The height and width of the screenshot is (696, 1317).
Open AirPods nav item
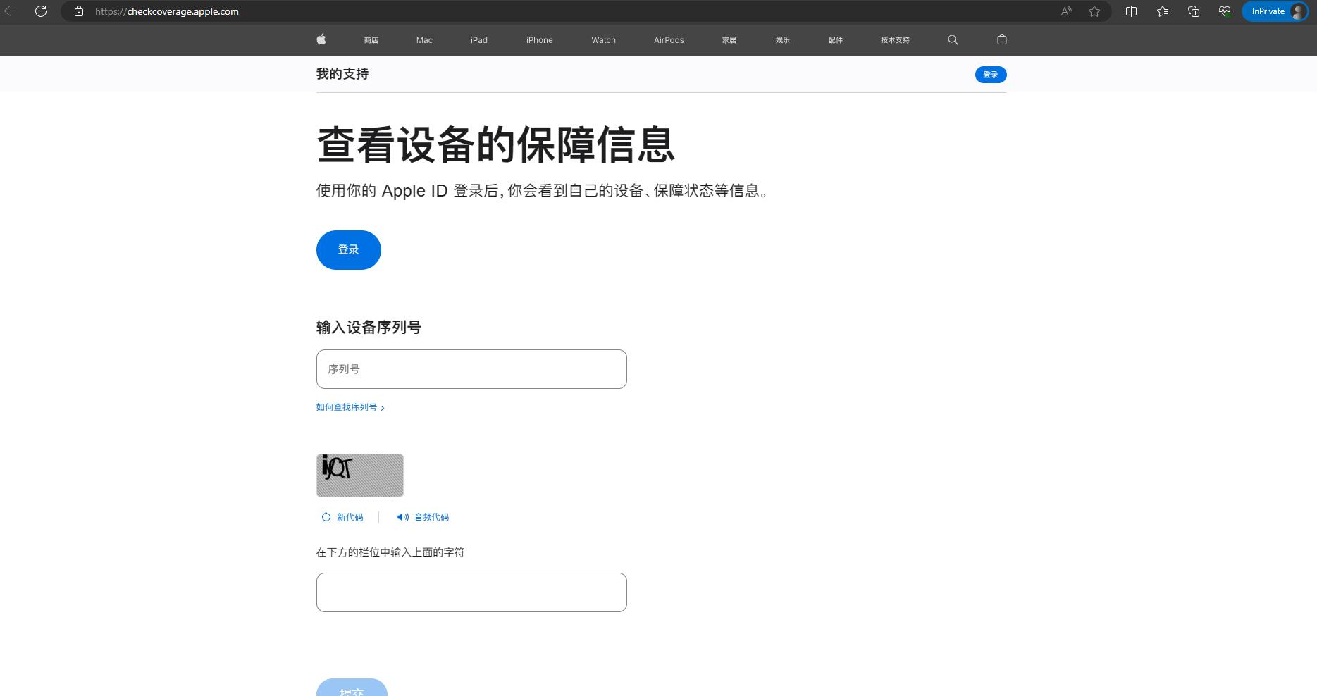[x=669, y=40]
